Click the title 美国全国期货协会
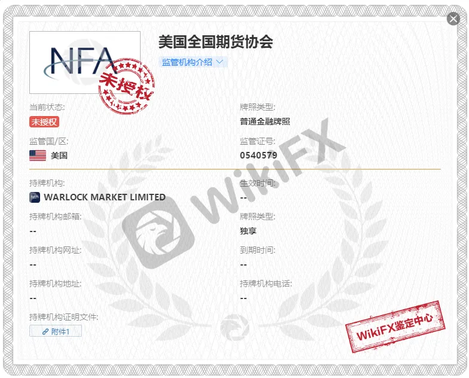469x378 pixels. tap(215, 42)
